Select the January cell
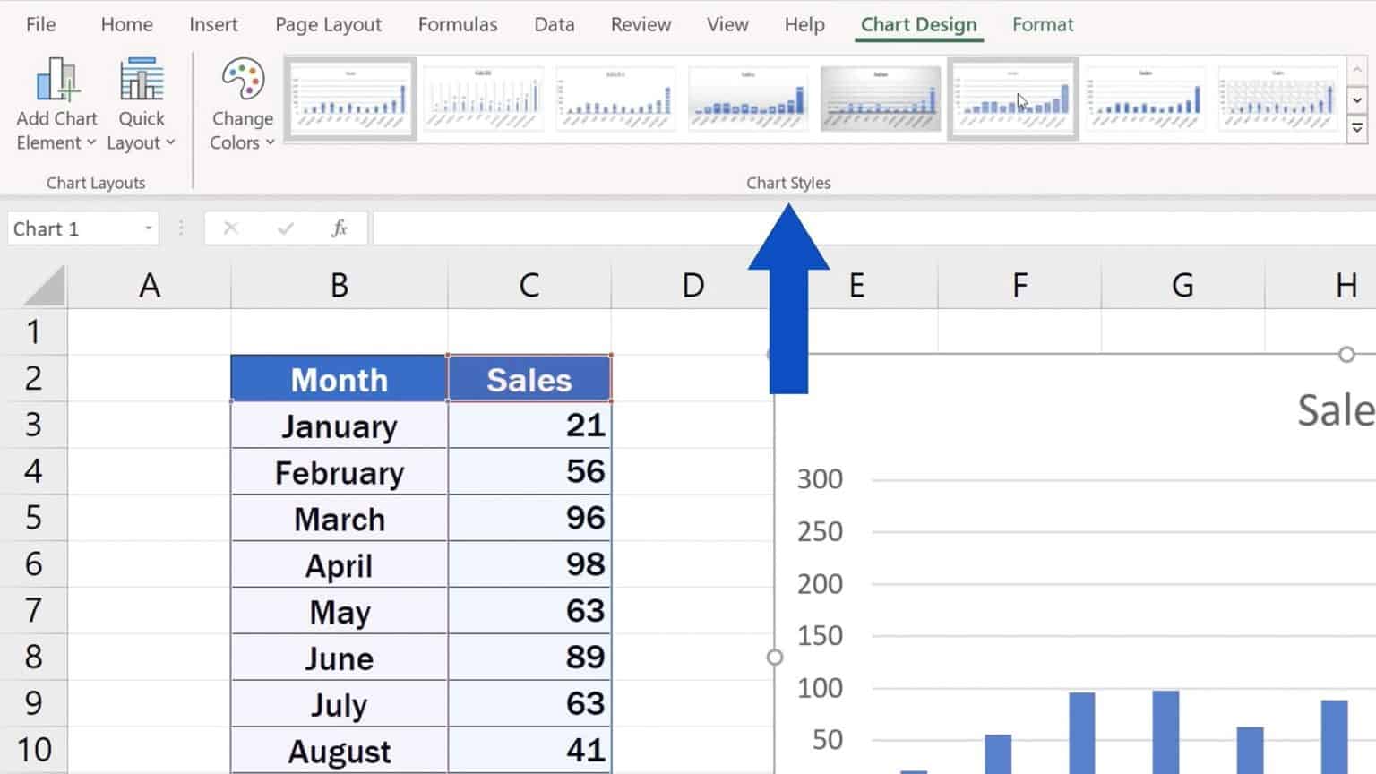 [x=340, y=426]
